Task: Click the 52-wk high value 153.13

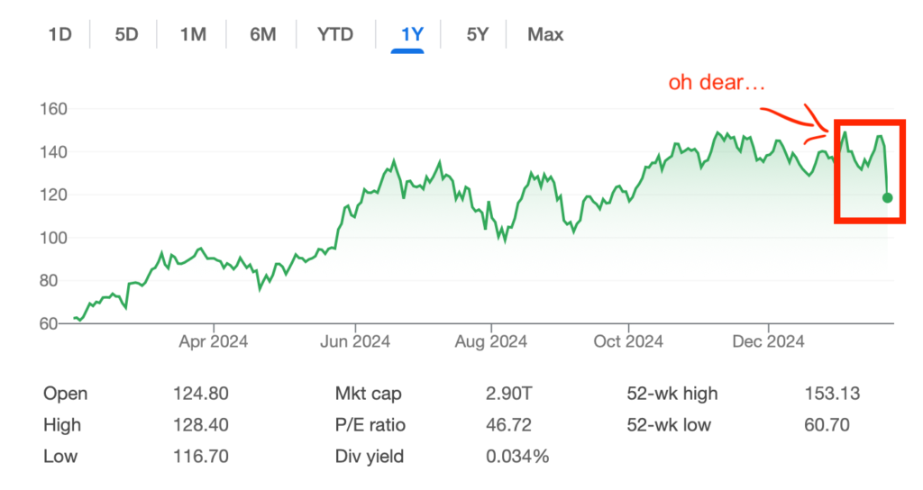Action: point(832,394)
